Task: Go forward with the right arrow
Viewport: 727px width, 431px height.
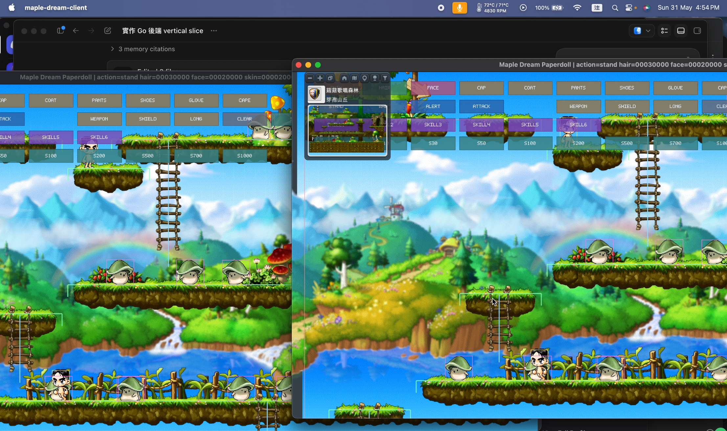Action: coord(91,31)
